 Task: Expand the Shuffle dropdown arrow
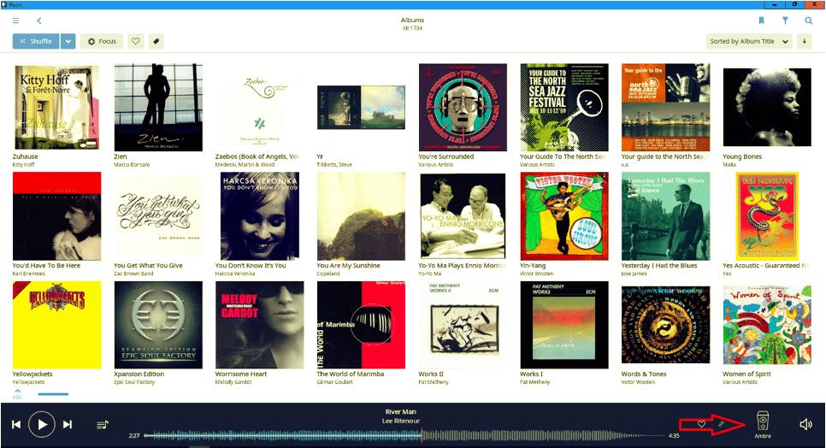point(68,41)
